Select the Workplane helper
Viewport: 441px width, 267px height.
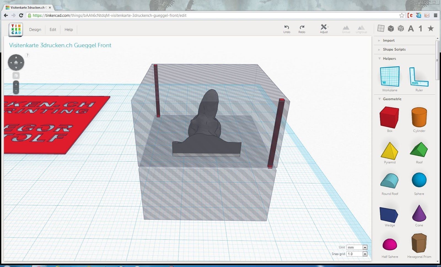coord(390,79)
